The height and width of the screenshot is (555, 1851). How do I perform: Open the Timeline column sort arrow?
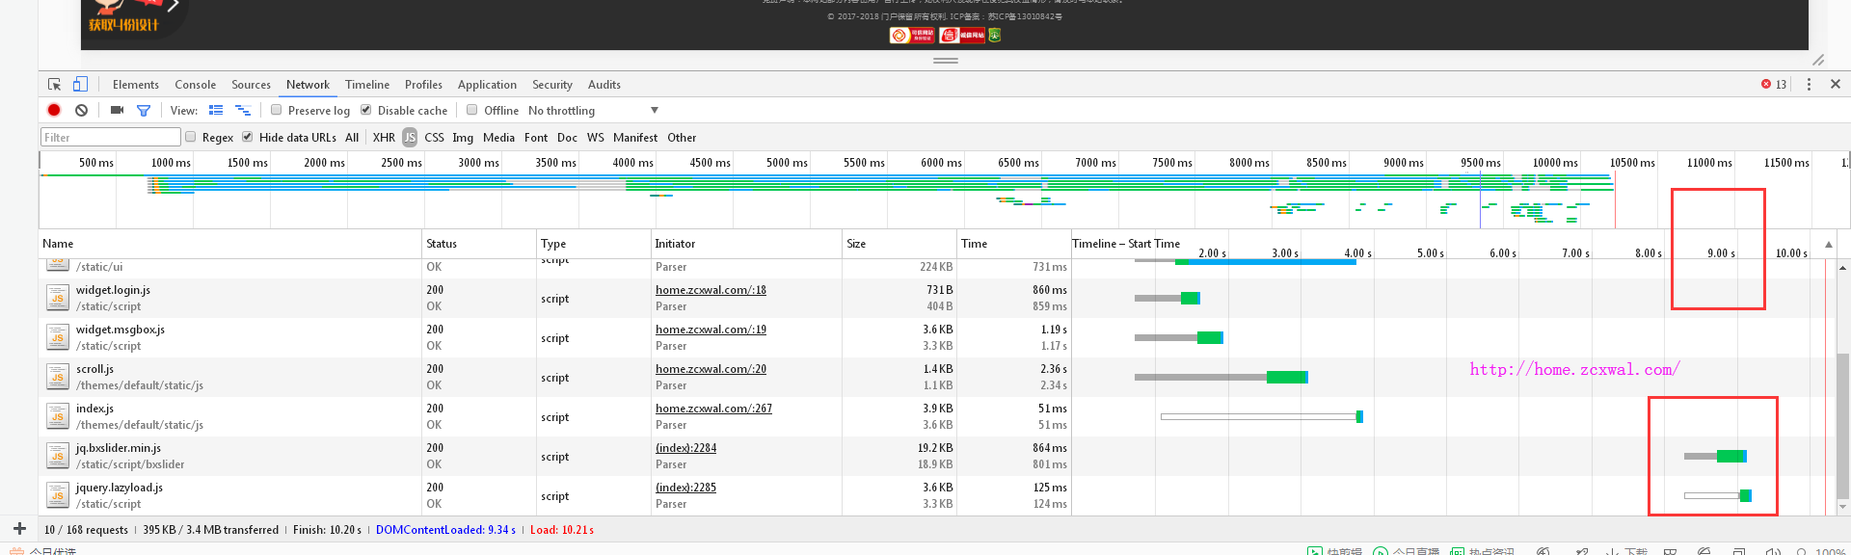coord(1829,244)
